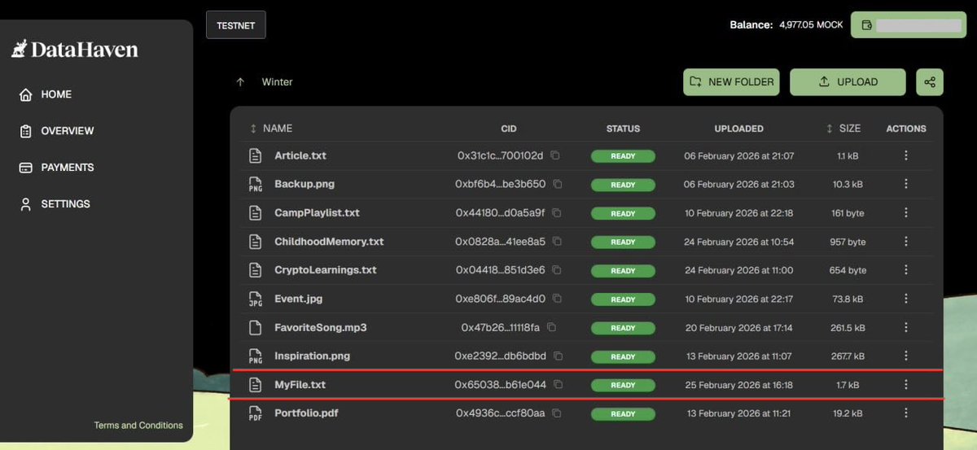Open actions menu for Portfolio.pdf

pos(906,413)
